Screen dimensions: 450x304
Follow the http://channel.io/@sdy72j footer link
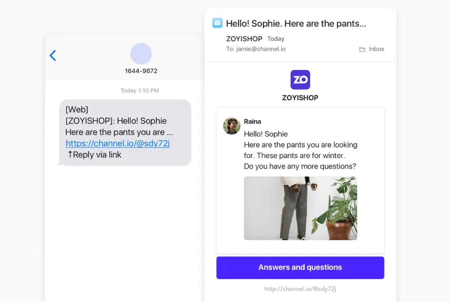pos(300,289)
